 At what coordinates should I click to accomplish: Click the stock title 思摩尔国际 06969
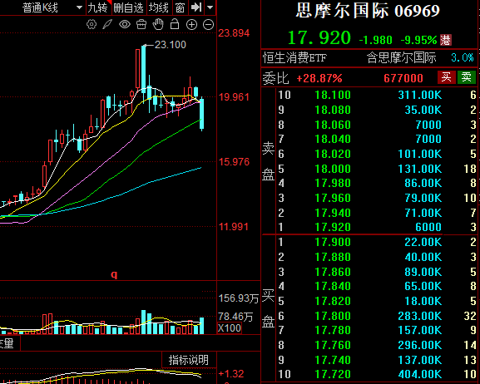368,11
